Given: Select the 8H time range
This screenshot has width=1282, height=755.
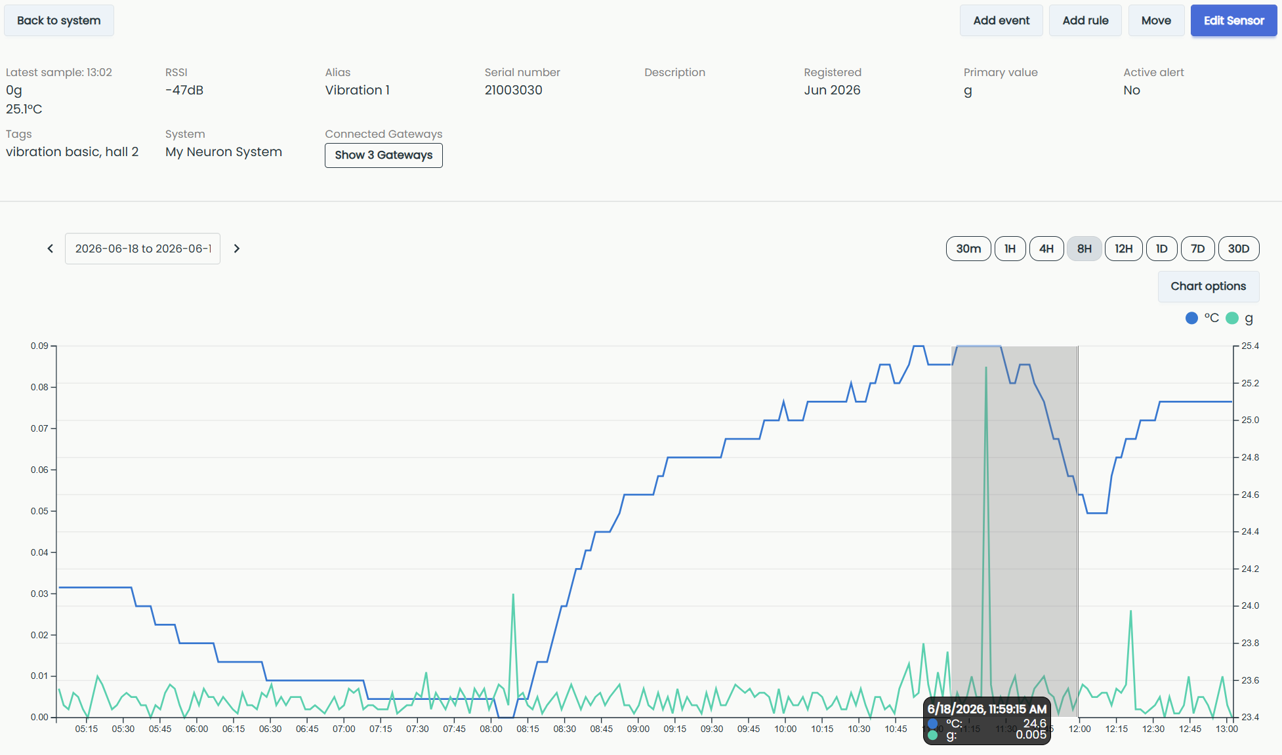Looking at the screenshot, I should tap(1085, 249).
